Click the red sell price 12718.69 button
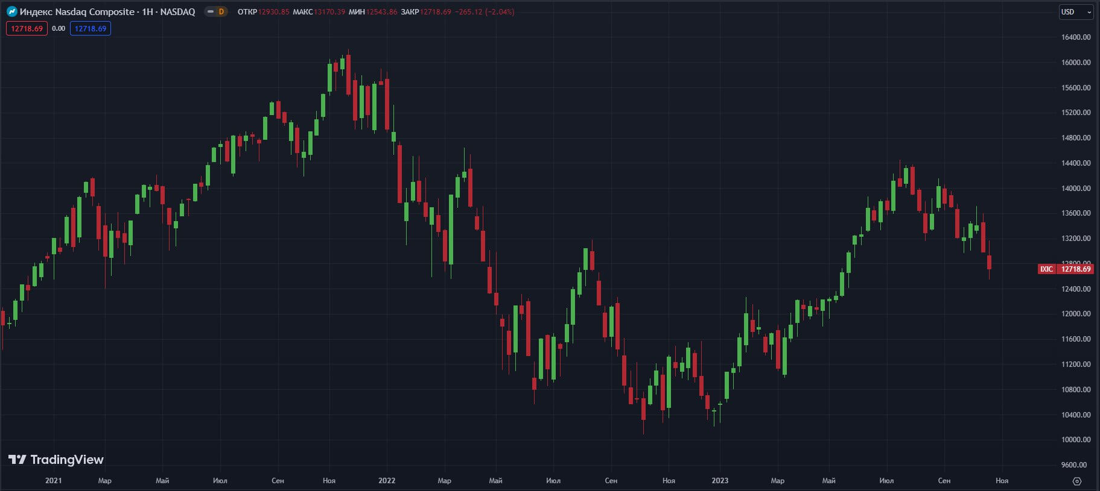The height and width of the screenshot is (491, 1100). tap(27, 28)
